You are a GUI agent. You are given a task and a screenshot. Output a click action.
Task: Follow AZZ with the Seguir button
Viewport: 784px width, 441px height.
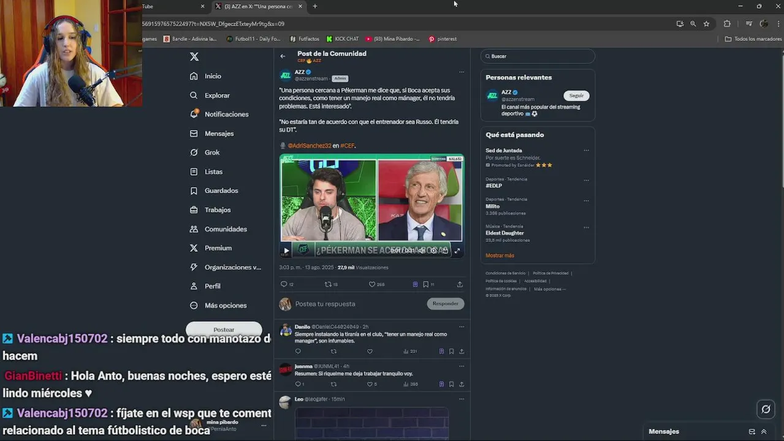point(576,96)
